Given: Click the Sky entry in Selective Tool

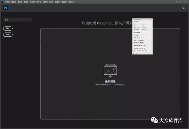Looking at the screenshot, I should click(143, 26).
